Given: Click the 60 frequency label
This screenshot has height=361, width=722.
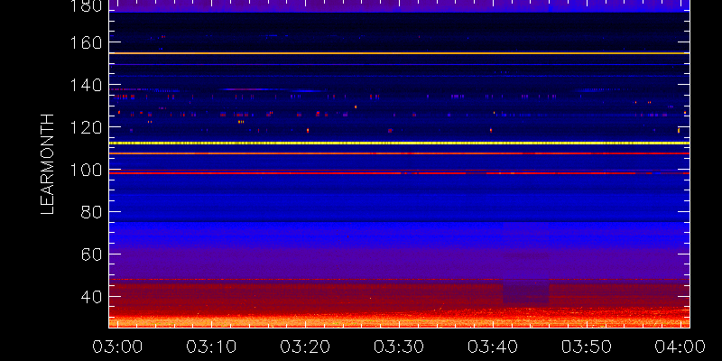Looking at the screenshot, I should pyautogui.click(x=91, y=255).
